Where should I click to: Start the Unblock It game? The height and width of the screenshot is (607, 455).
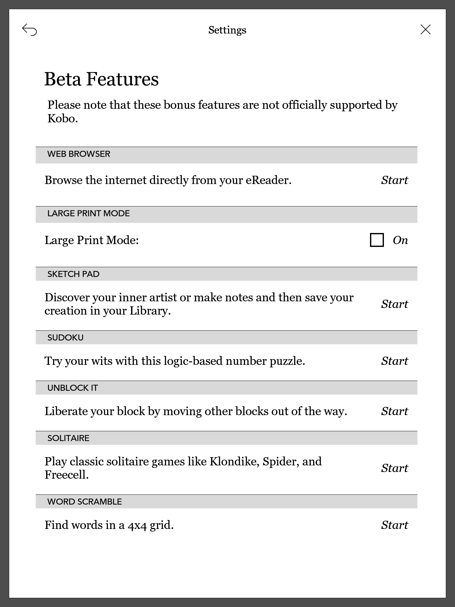coord(394,411)
